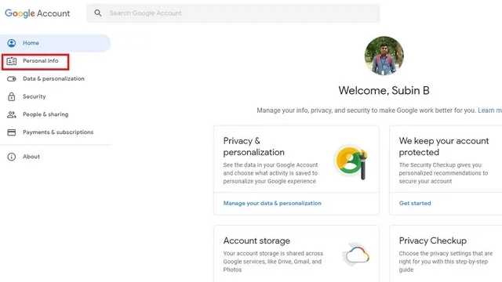The width and height of the screenshot is (502, 282).
Task: Open Data & personalization menu item
Action: coord(53,78)
